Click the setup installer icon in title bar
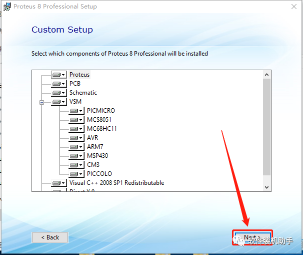 pyautogui.click(x=7, y=7)
